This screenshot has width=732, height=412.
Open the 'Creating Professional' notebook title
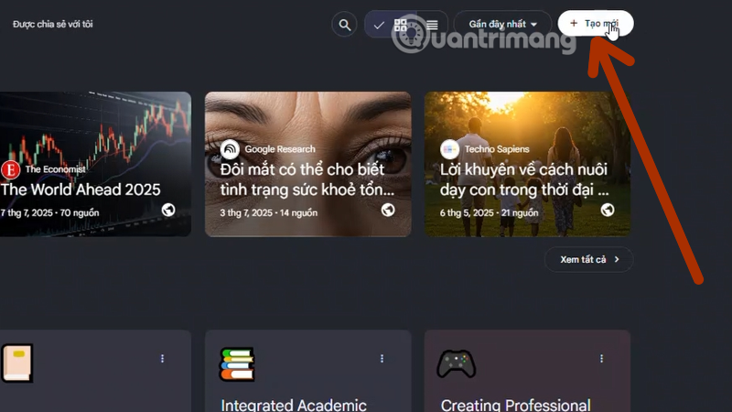(x=515, y=405)
